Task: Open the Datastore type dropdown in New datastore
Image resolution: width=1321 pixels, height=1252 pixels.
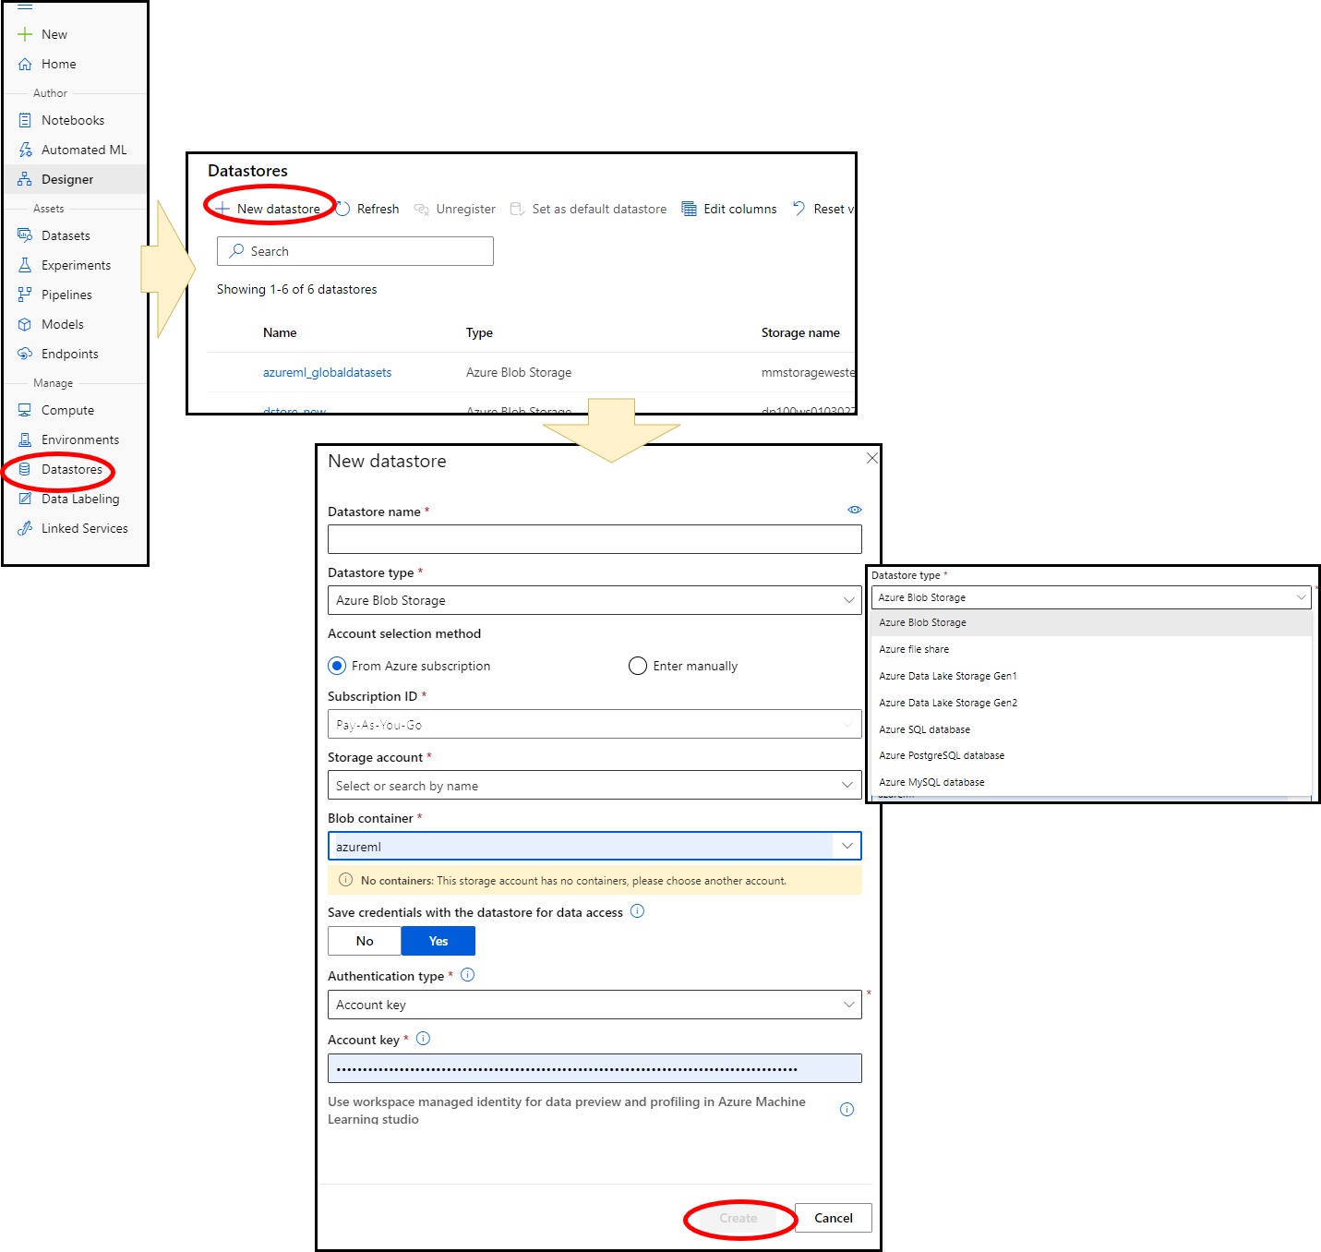Action: coord(594,600)
